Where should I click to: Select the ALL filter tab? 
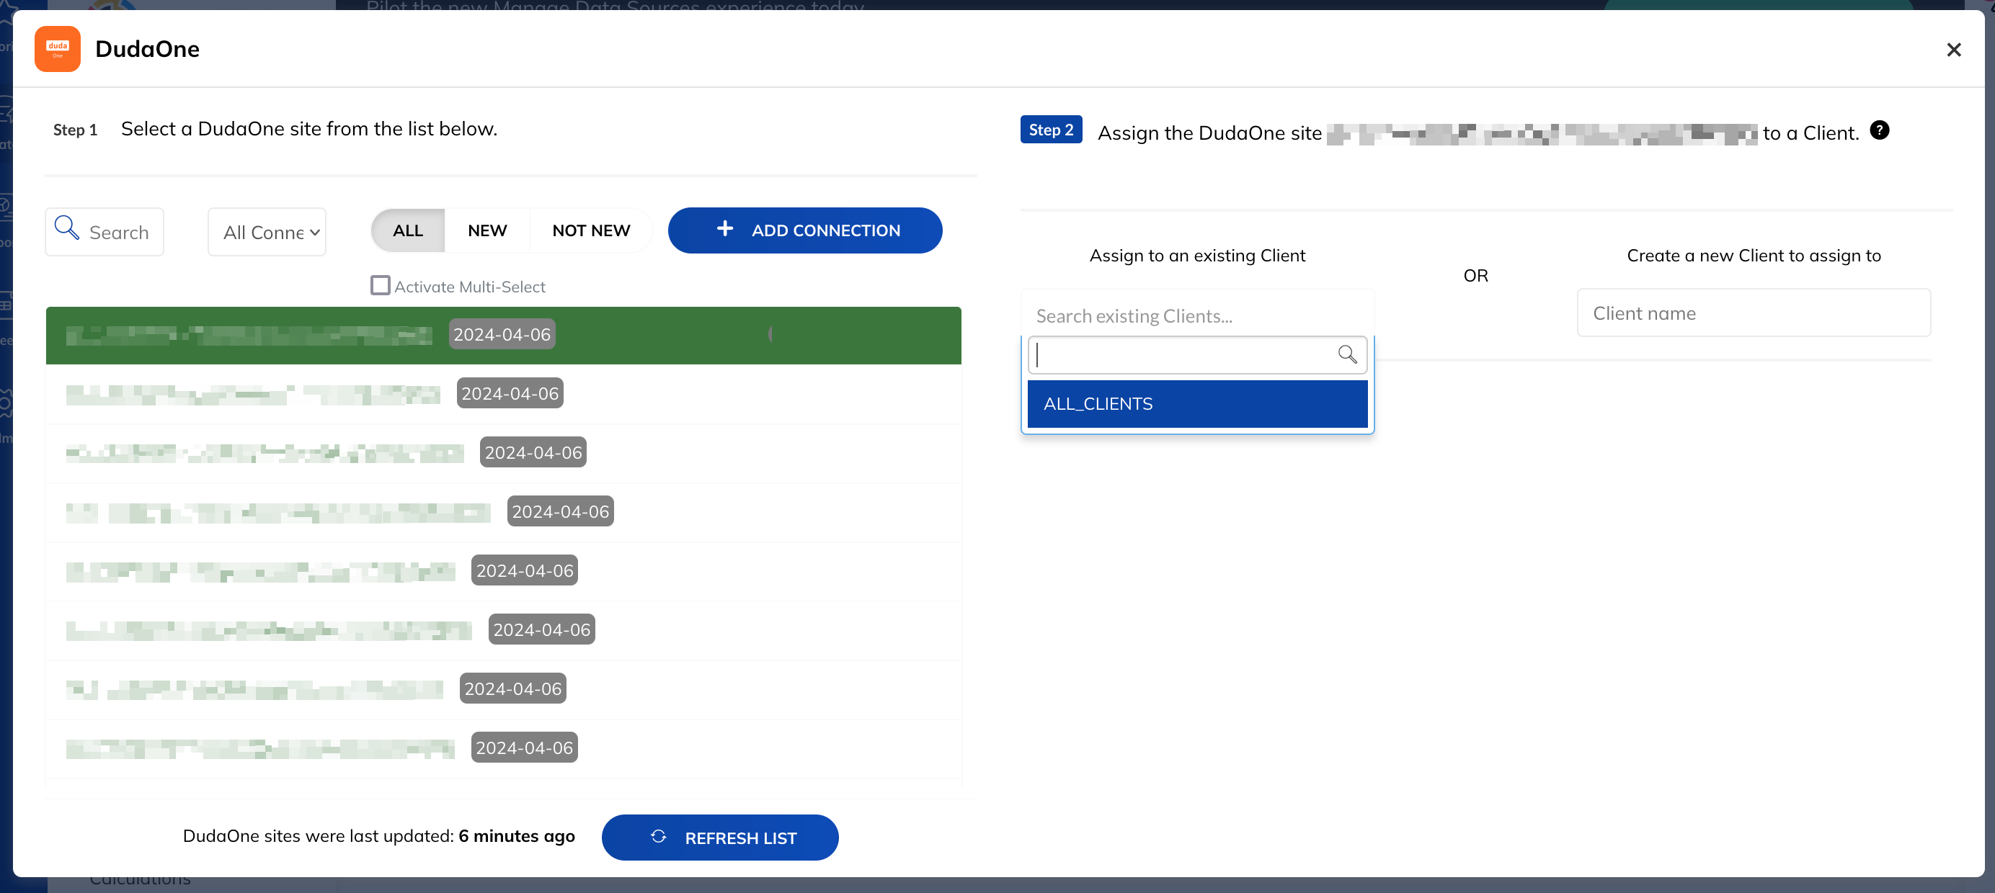point(407,230)
